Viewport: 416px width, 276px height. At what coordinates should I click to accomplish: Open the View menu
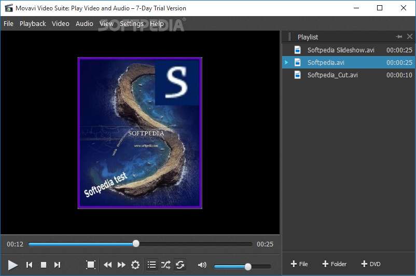point(106,24)
